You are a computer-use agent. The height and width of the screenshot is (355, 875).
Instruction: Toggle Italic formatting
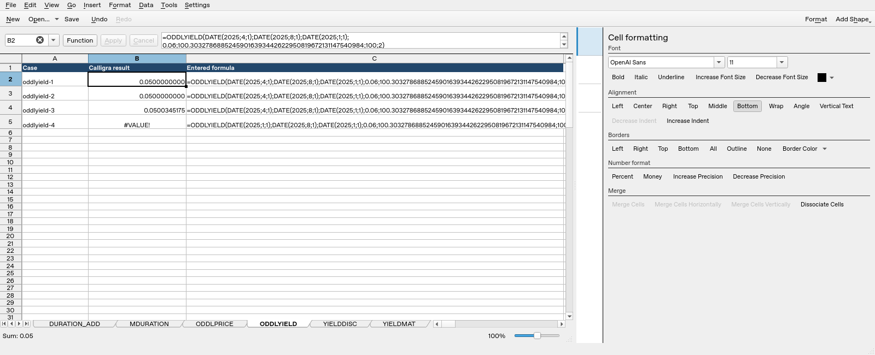[x=641, y=77]
